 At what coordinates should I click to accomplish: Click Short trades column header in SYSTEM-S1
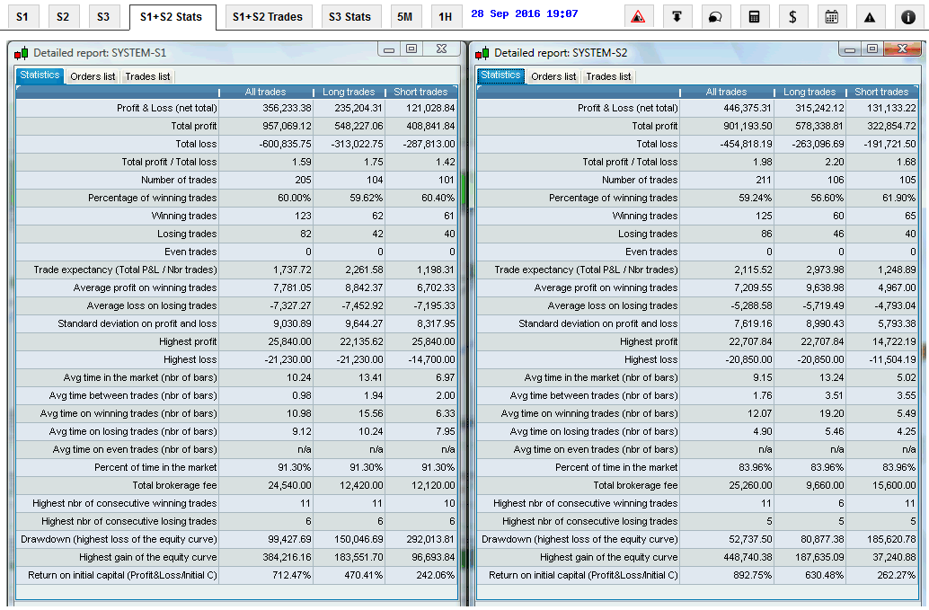(420, 92)
